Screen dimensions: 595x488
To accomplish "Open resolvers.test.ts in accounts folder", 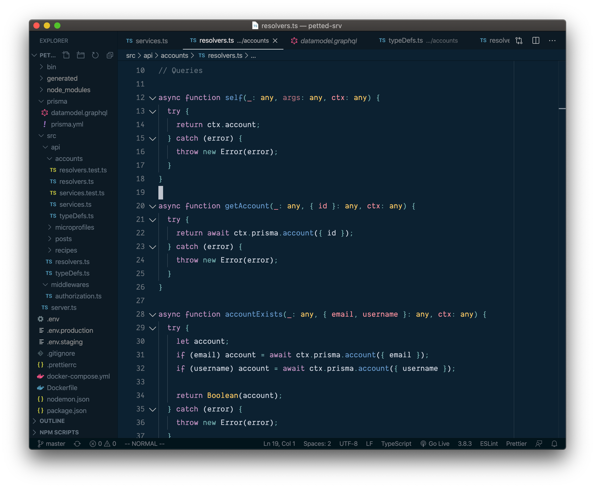I will coord(74,170).
